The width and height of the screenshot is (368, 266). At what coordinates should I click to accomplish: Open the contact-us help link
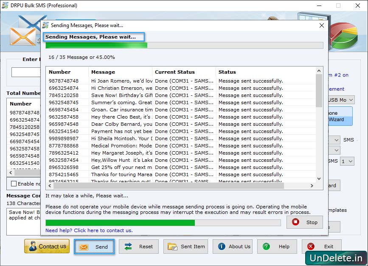89,230
